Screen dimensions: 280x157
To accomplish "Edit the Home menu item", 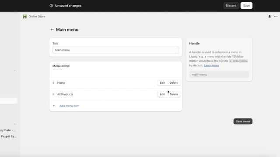I will (162, 83).
